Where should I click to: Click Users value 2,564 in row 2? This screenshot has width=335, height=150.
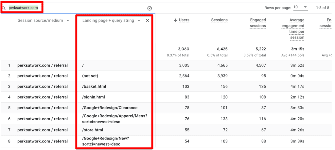(184, 76)
